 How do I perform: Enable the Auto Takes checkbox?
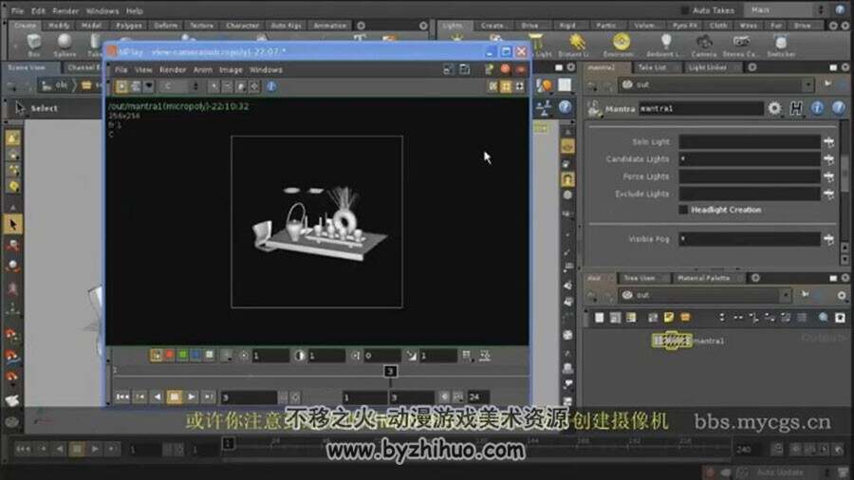[x=684, y=10]
